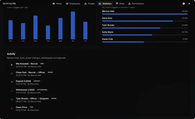Open the Chloe Park Recruit to Officer entry
The height and width of the screenshot is (119, 195).
(30, 72)
